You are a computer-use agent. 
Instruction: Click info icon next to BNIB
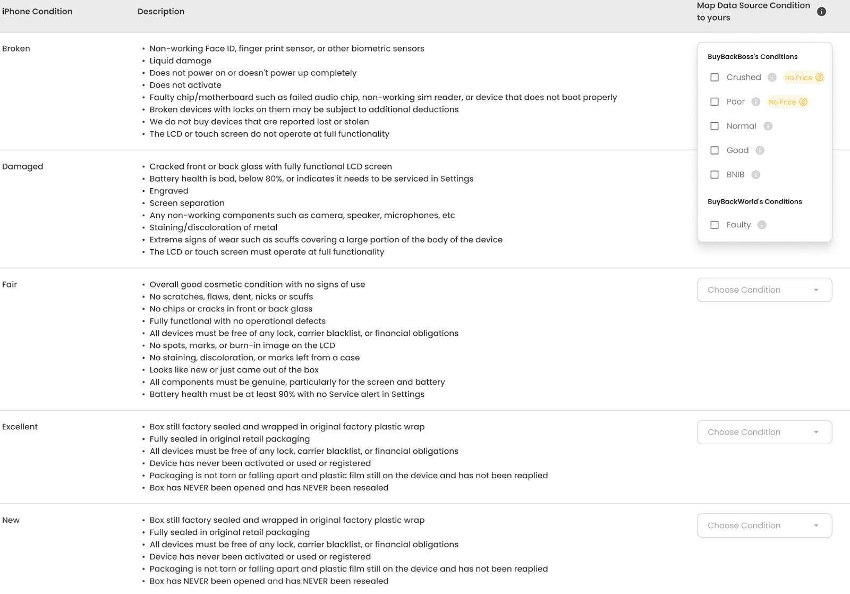[x=756, y=175]
